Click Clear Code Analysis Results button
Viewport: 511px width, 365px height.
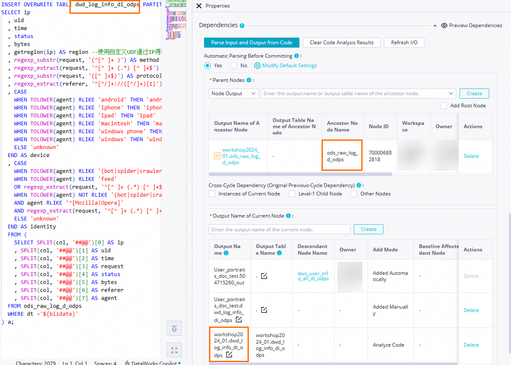point(341,43)
